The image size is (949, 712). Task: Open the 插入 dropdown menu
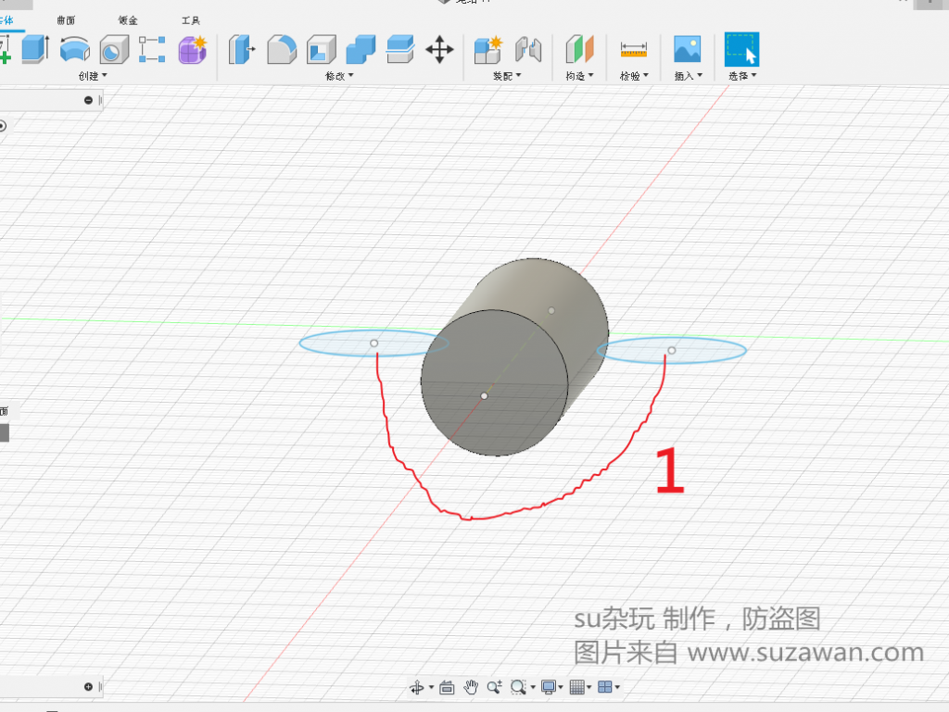689,76
